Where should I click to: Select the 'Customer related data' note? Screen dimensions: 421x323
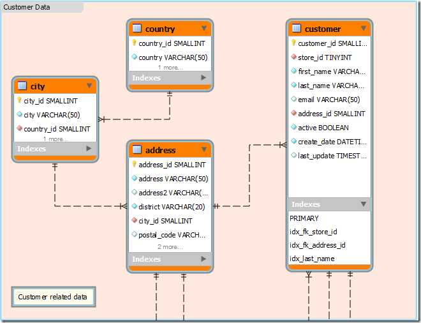click(x=54, y=297)
